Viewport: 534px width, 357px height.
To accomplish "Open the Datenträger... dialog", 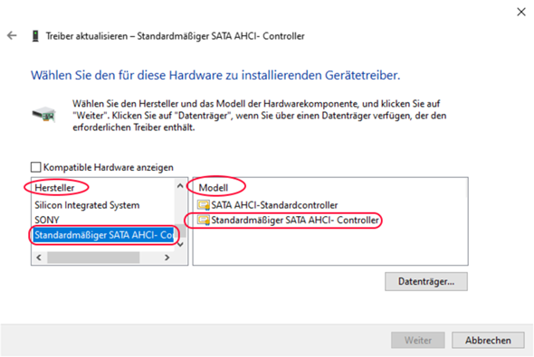I will point(426,281).
